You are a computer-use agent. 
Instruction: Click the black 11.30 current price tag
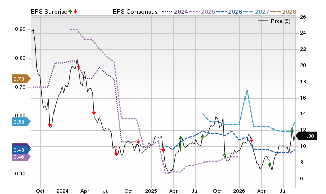point(306,136)
